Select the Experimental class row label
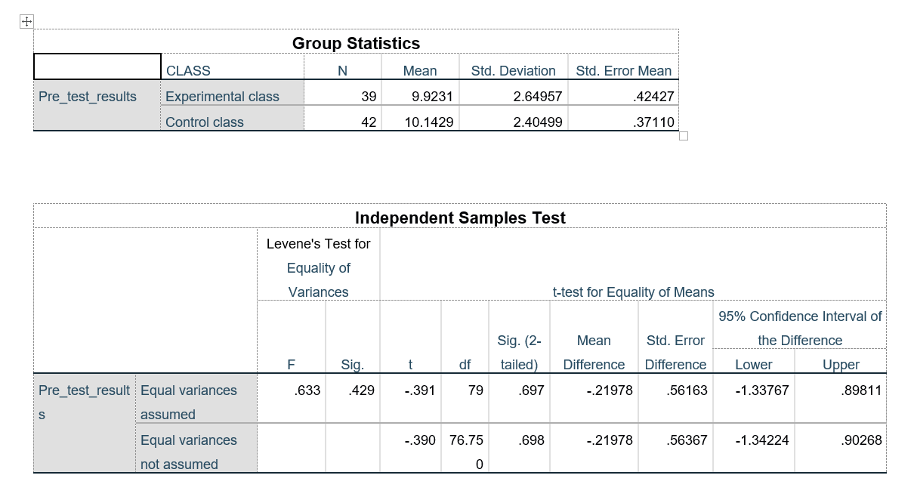This screenshot has width=914, height=503. coord(222,97)
